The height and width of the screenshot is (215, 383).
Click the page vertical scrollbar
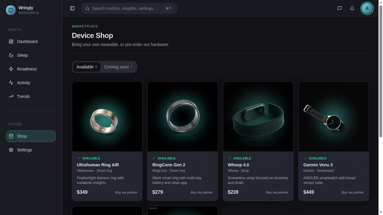click(381, 72)
